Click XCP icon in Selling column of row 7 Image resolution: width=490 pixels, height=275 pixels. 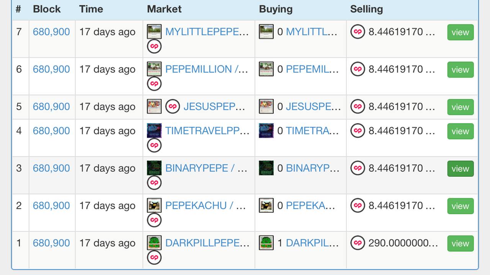coord(358,32)
